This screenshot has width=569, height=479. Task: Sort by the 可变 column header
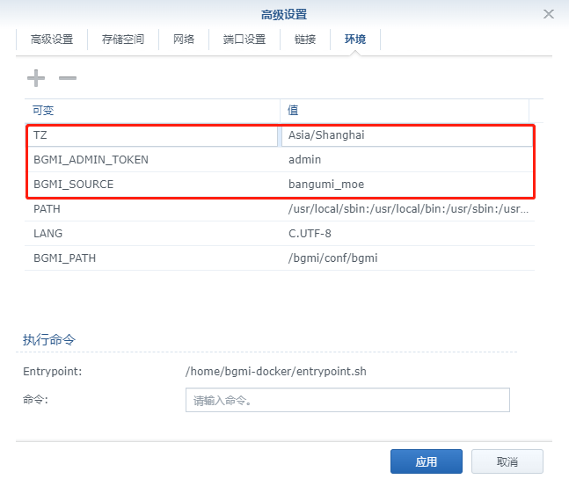[151, 110]
